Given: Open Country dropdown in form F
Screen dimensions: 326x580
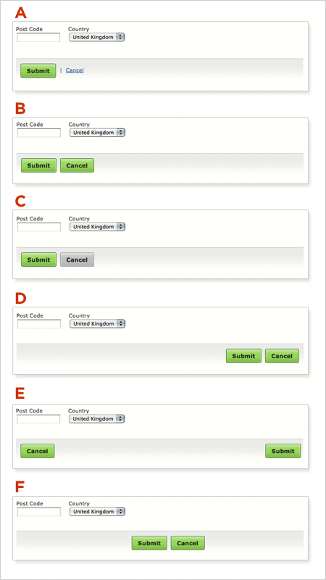Looking at the screenshot, I should pos(98,512).
